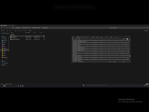Add a new Notepad tab
This screenshot has height=112, width=149.
click(x=119, y=37)
